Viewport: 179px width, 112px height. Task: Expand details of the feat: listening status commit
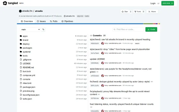(91, 107)
